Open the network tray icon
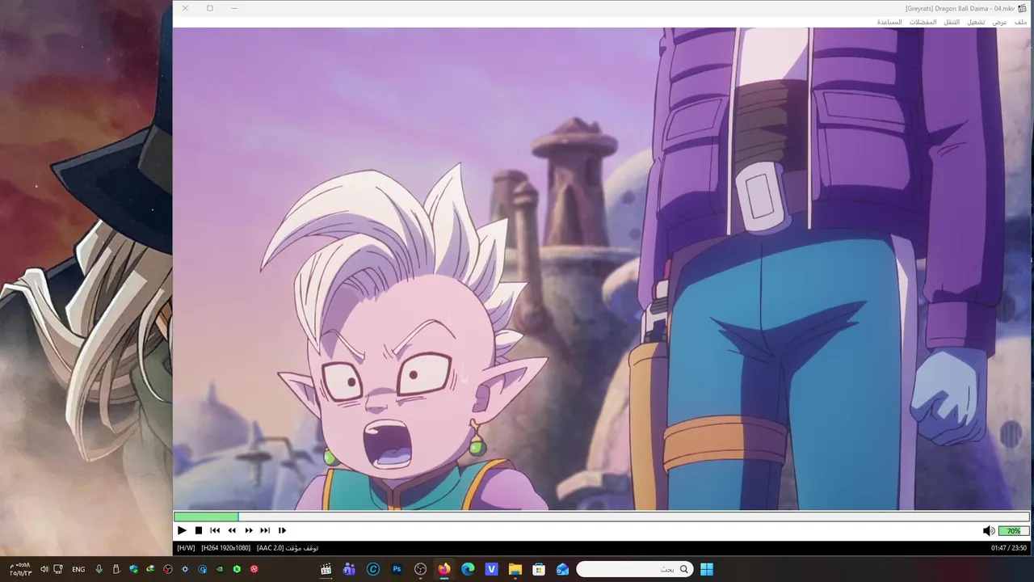 coord(58,569)
